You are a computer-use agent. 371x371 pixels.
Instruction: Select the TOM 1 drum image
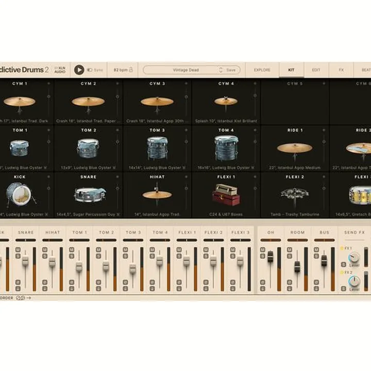tap(20, 148)
